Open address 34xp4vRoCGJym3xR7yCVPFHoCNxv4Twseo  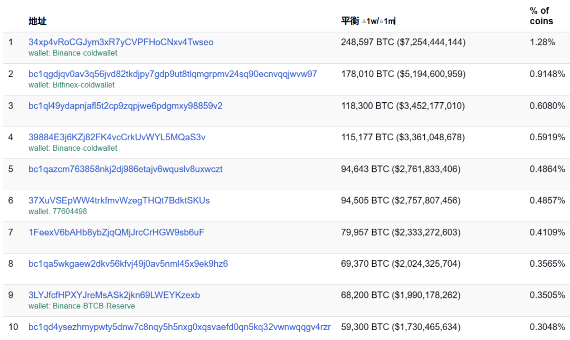tap(121, 42)
